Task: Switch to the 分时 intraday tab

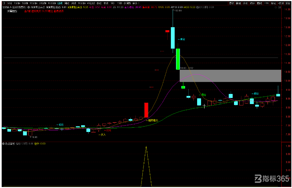Action: (9, 3)
